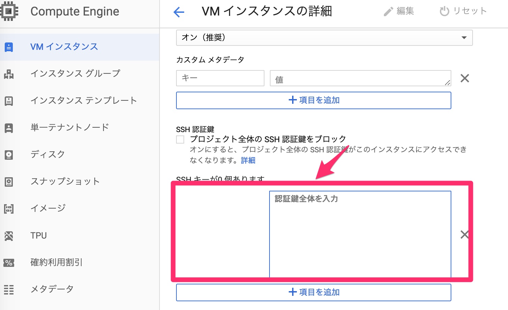Click the スナップショット sidebar icon

pos(9,182)
